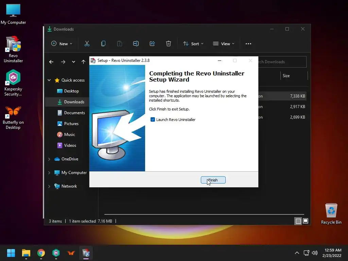Switch to details view icon in status bar

click(298, 221)
